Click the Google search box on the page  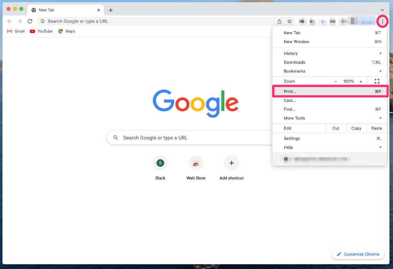point(190,137)
